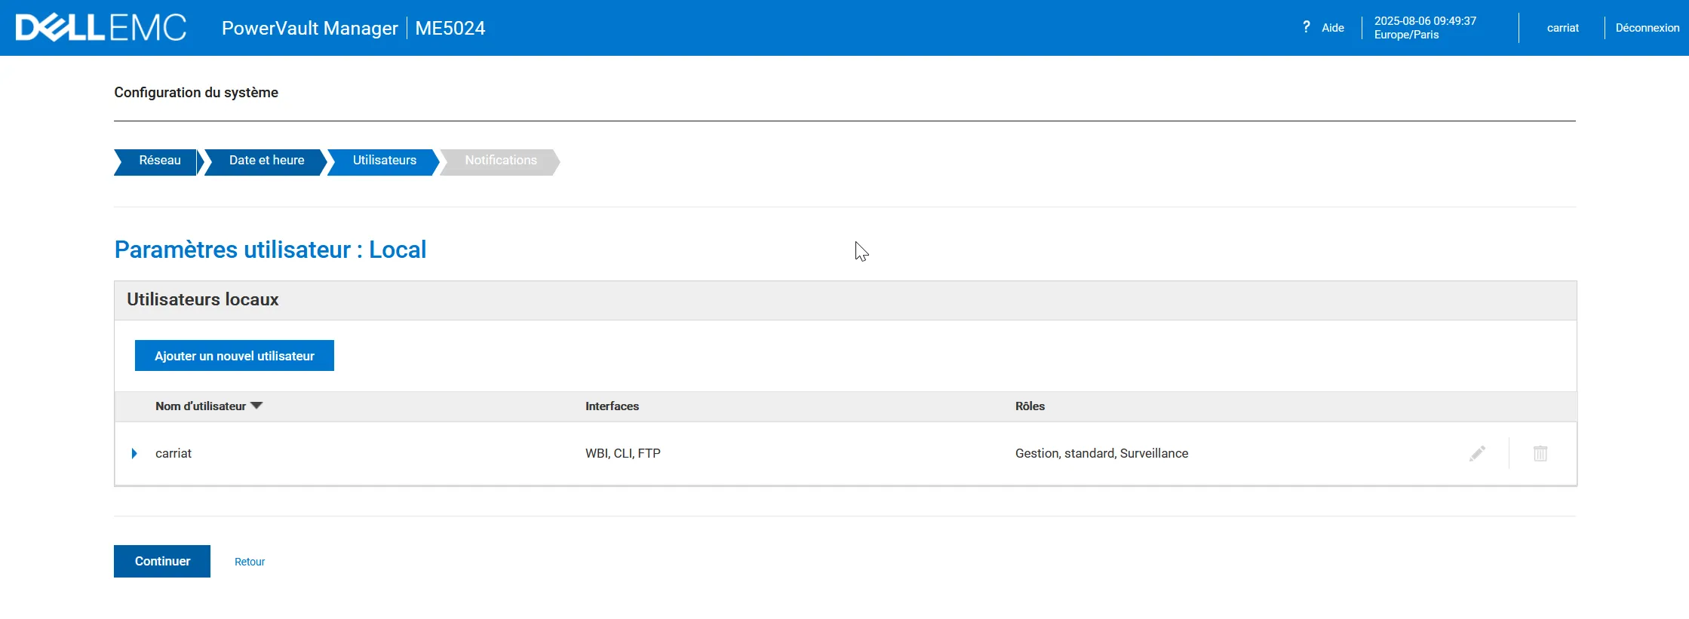
Task: Select the Utilisateurs wizard step
Action: 384,161
